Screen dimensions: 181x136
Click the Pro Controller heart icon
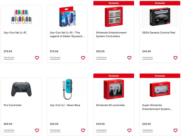(37, 130)
